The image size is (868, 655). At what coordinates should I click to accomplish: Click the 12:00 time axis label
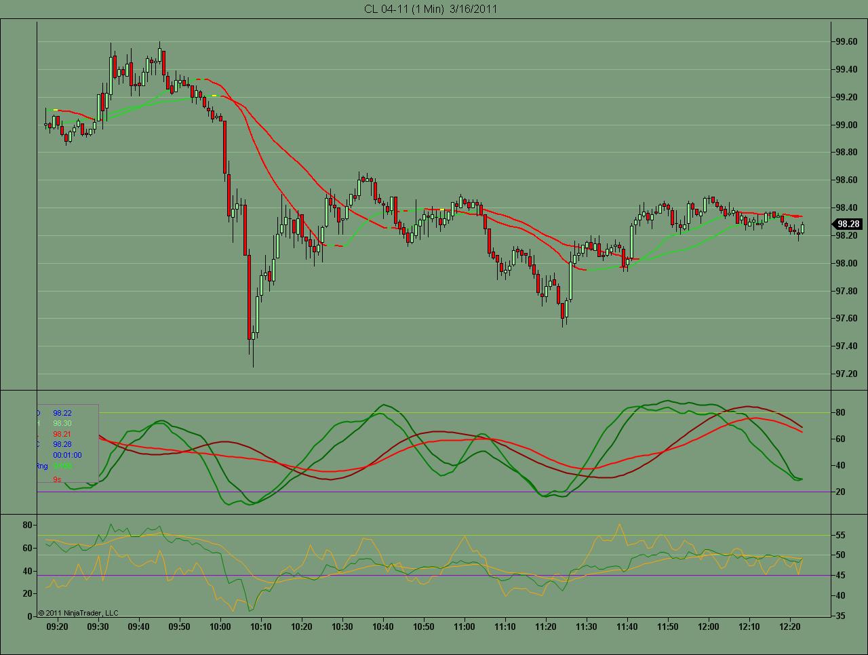709,627
